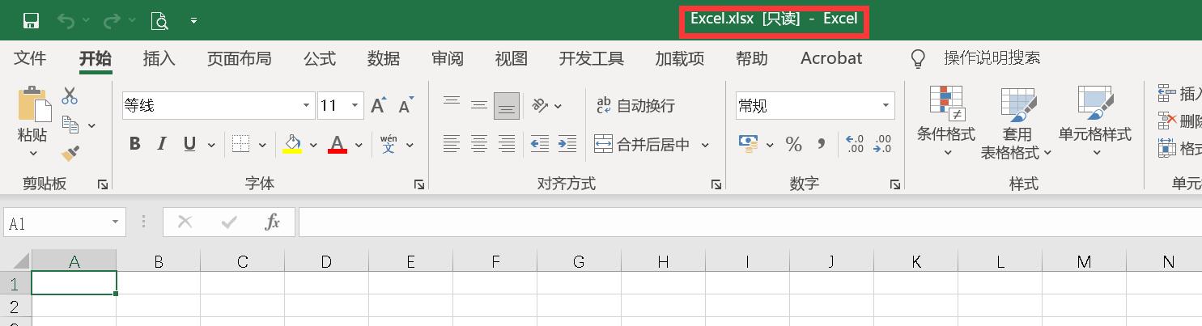The height and width of the screenshot is (326, 1202).
Task: Open 单元格样式 gallery
Action: (x=1095, y=121)
